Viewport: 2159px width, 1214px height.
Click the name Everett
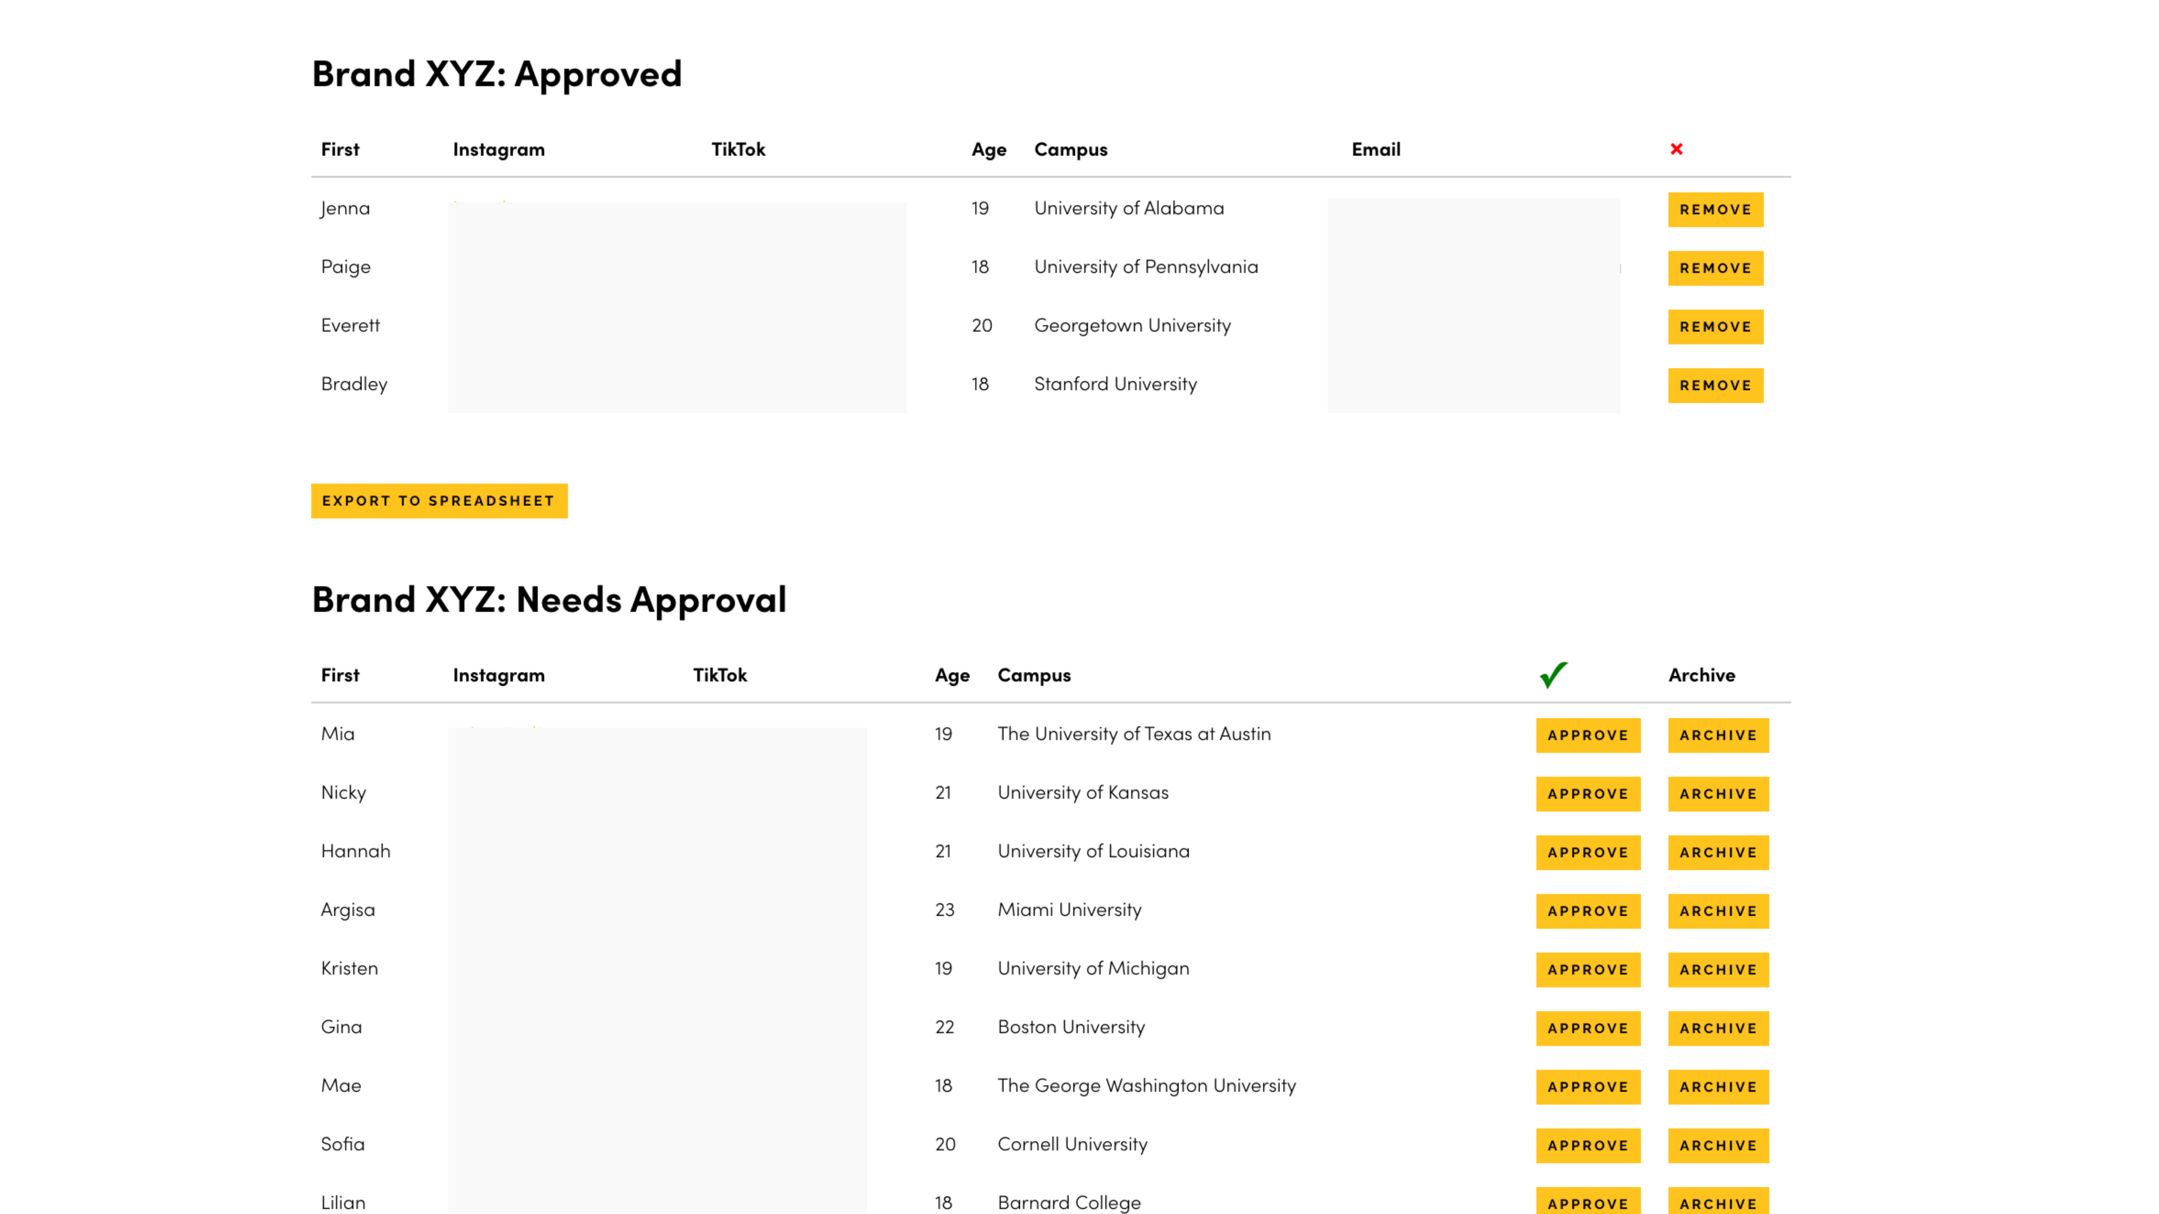(350, 325)
